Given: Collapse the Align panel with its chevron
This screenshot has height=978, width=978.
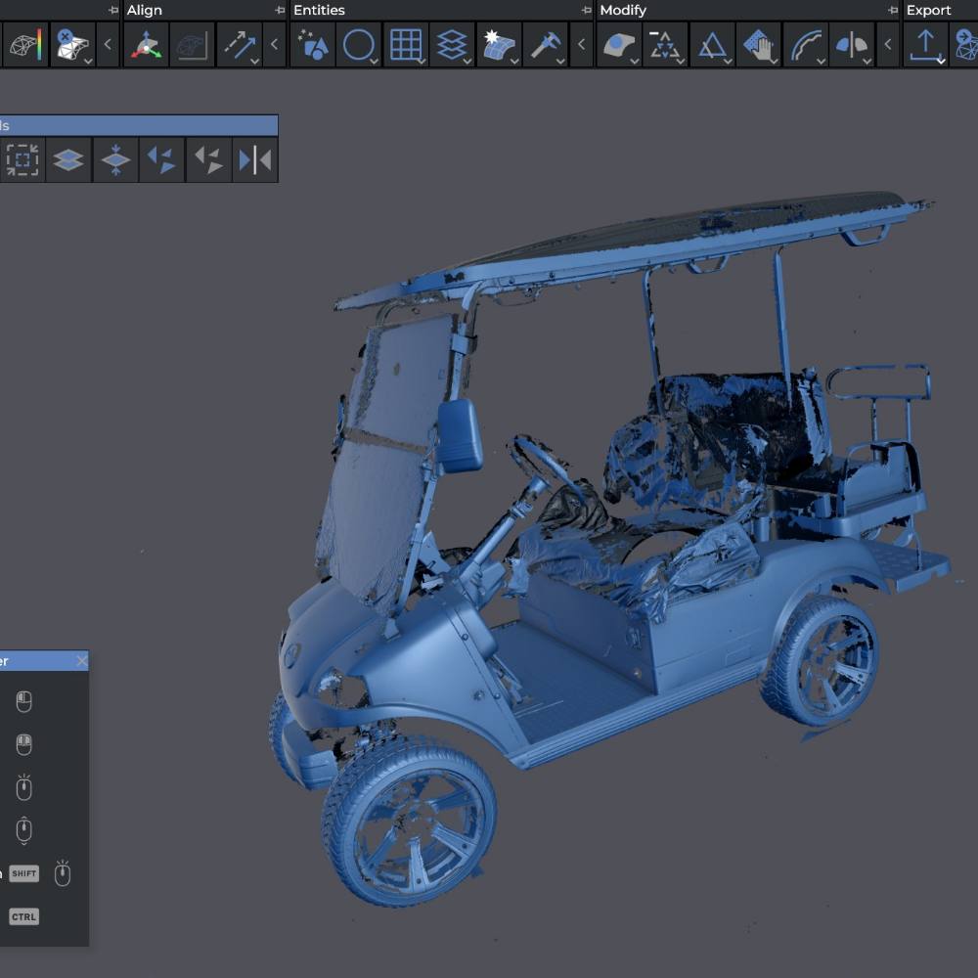Looking at the screenshot, I should tap(275, 44).
